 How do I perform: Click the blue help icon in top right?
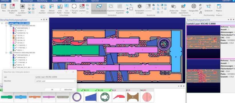click(x=234, y=1)
